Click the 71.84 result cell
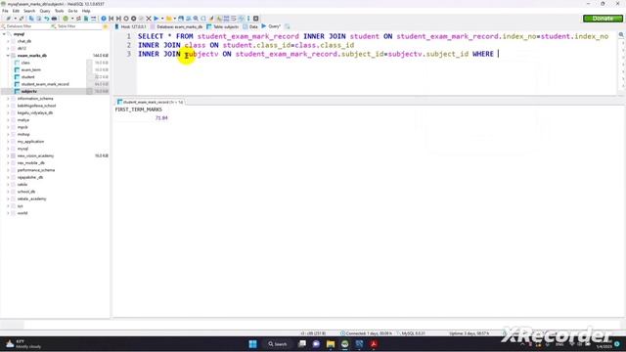 (161, 118)
